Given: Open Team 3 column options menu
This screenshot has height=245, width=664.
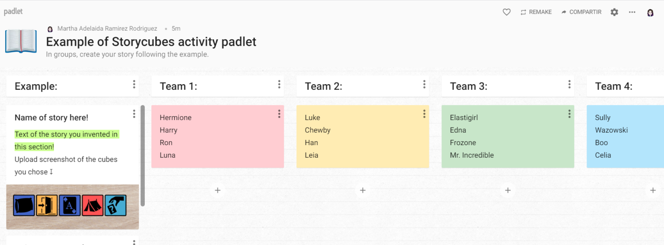Looking at the screenshot, I should tap(569, 84).
